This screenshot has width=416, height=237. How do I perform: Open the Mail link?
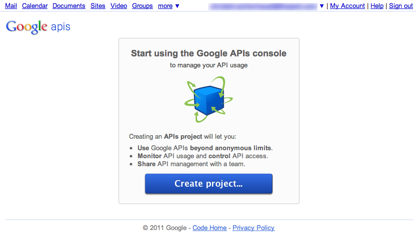point(11,6)
